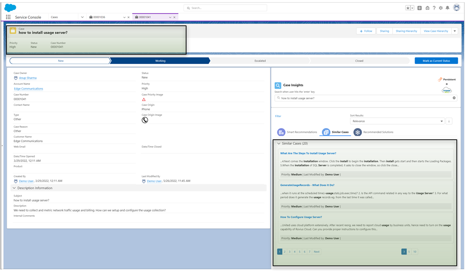
Task: Switch to the Smart Recommendations tab
Action: (297, 132)
